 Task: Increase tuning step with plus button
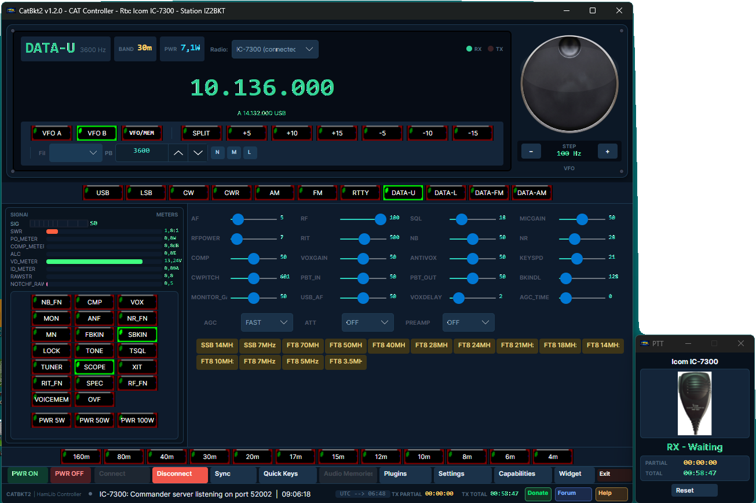point(608,151)
